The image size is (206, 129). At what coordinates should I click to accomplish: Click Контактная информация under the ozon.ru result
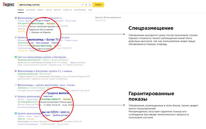point(28,124)
